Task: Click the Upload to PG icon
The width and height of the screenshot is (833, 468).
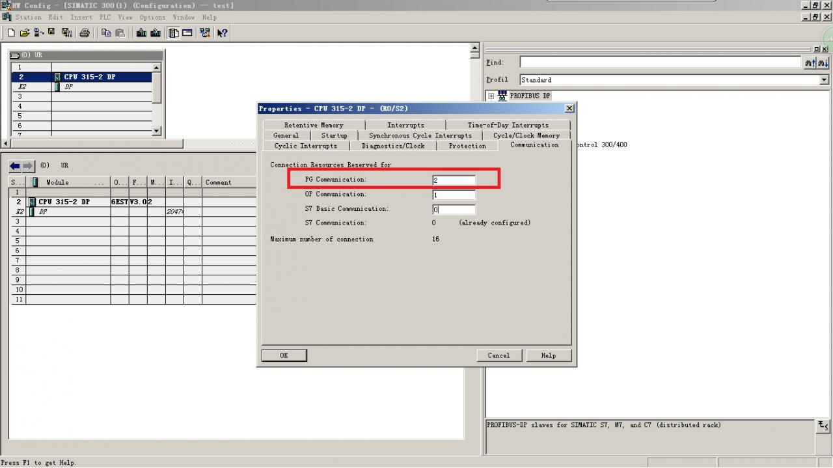Action: [156, 33]
